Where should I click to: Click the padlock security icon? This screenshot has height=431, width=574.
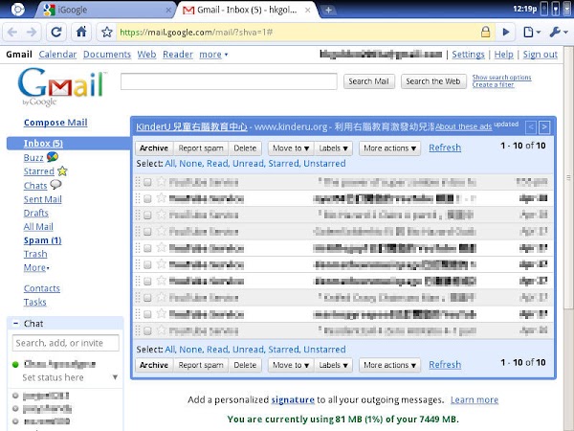click(485, 33)
